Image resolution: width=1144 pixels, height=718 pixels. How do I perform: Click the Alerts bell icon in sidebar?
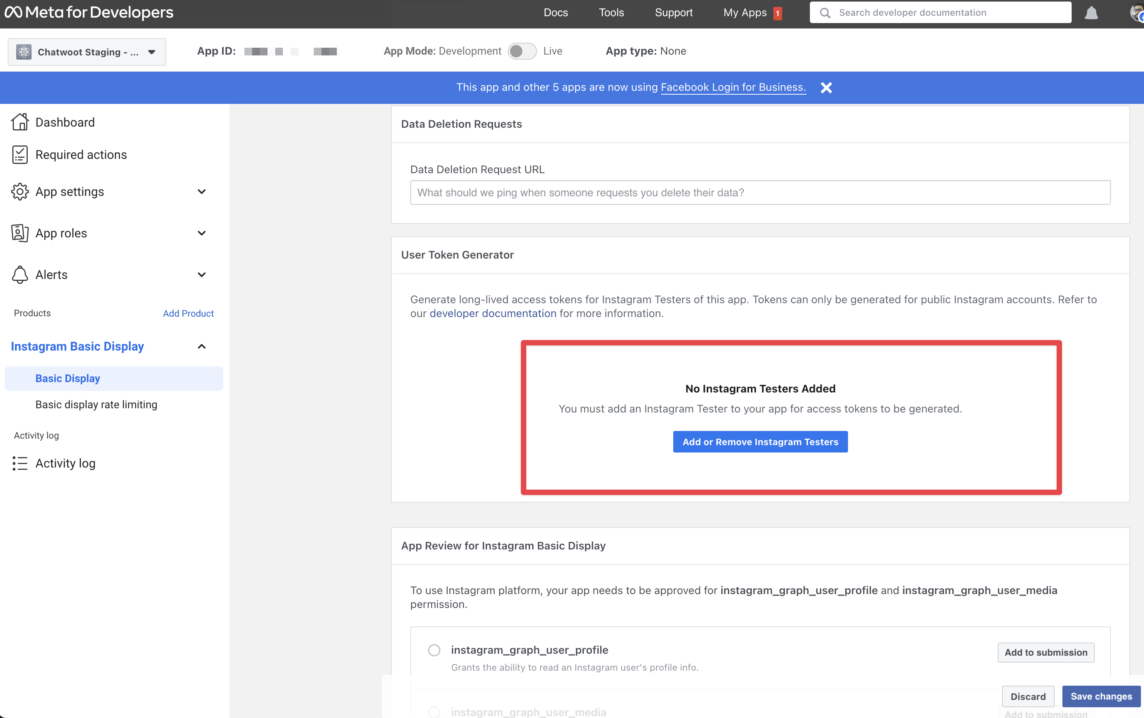coord(20,274)
